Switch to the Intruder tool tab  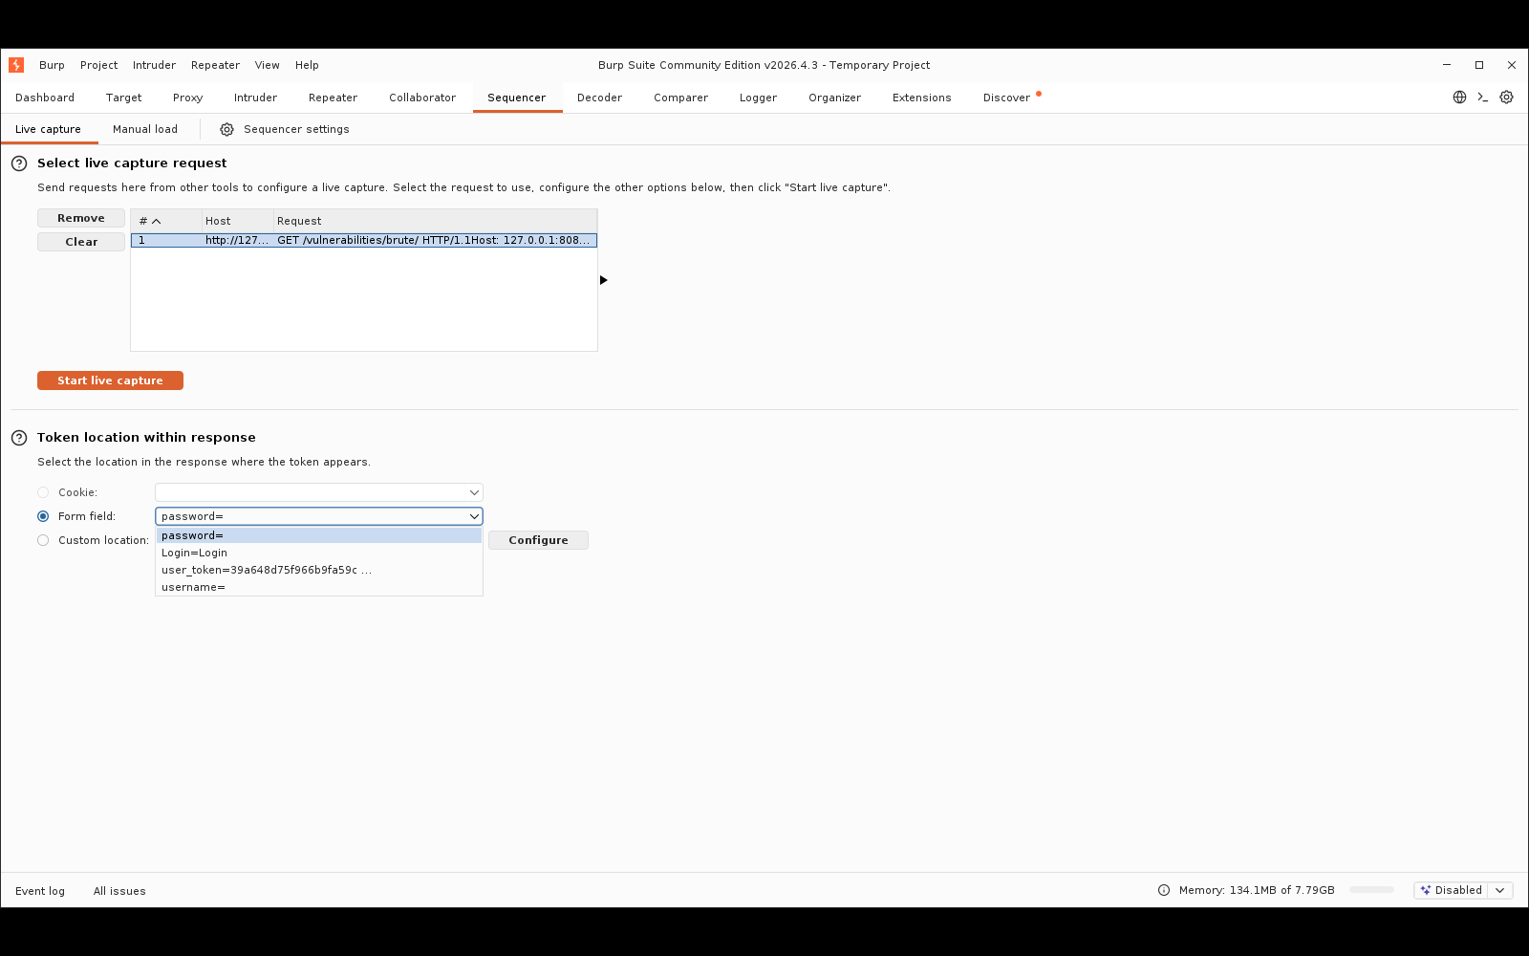[255, 98]
